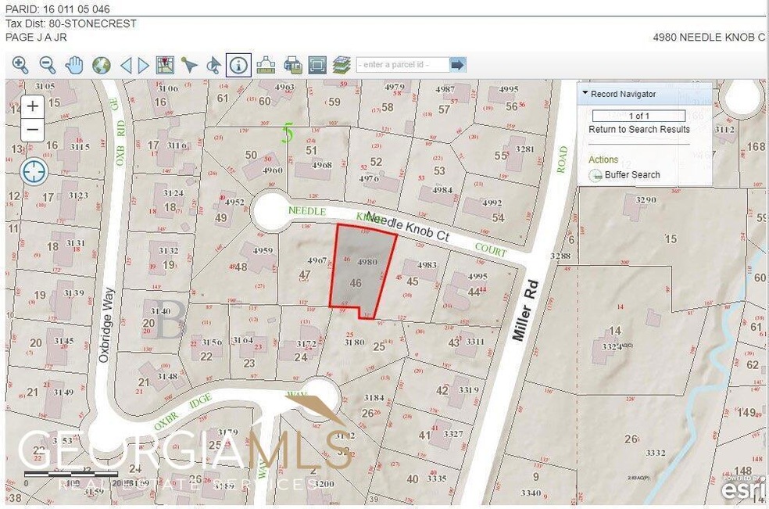Image resolution: width=769 pixels, height=509 pixels.
Task: Click the full extent globe icon
Action: tap(101, 65)
